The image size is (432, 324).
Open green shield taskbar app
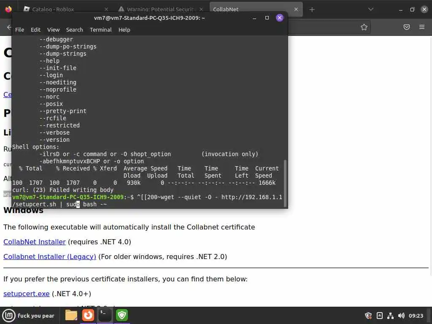[x=122, y=315]
